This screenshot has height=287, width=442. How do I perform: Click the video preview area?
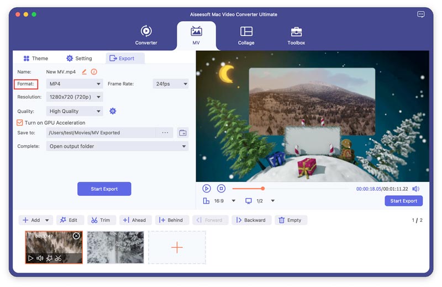coord(313,116)
